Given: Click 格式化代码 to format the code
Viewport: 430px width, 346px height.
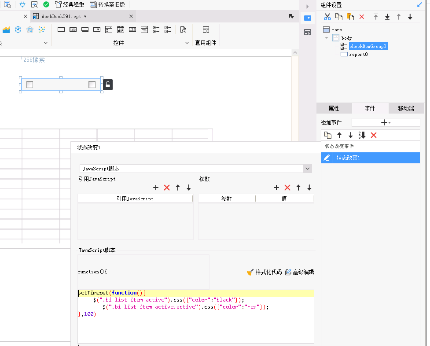Looking at the screenshot, I should tap(265, 272).
